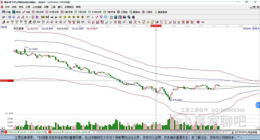
Task: Click the black left arrow icon
Action: [x=52, y=17]
